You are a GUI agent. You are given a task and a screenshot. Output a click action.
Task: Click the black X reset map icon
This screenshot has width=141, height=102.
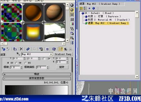click(x=21, y=49)
